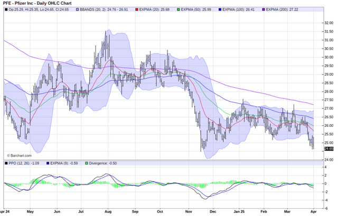Click the 27.50 price axis label
This screenshot has width=338, height=221.
(x=329, y=100)
